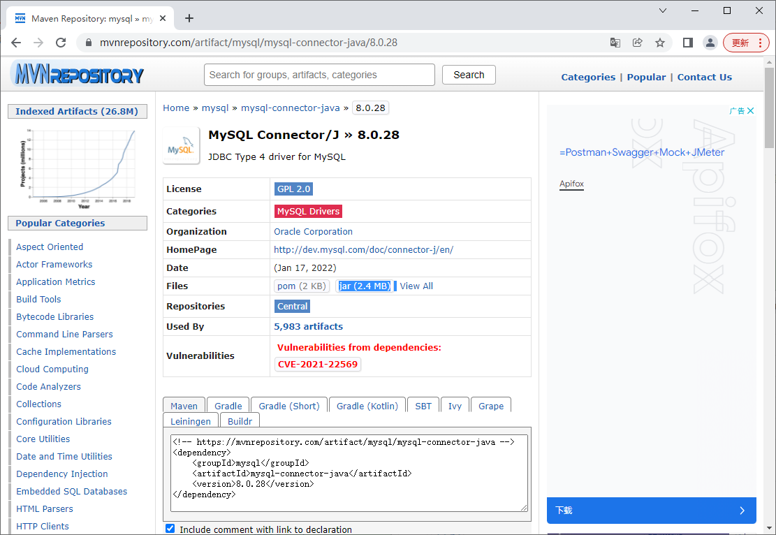The width and height of the screenshot is (776, 535).
Task: Open the Build Tools category
Action: click(38, 300)
